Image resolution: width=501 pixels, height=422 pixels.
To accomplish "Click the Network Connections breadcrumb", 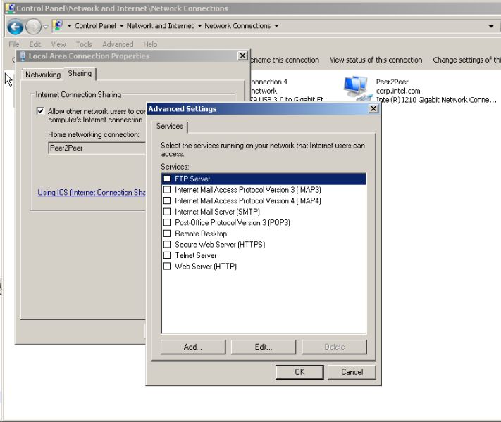I will (x=237, y=26).
